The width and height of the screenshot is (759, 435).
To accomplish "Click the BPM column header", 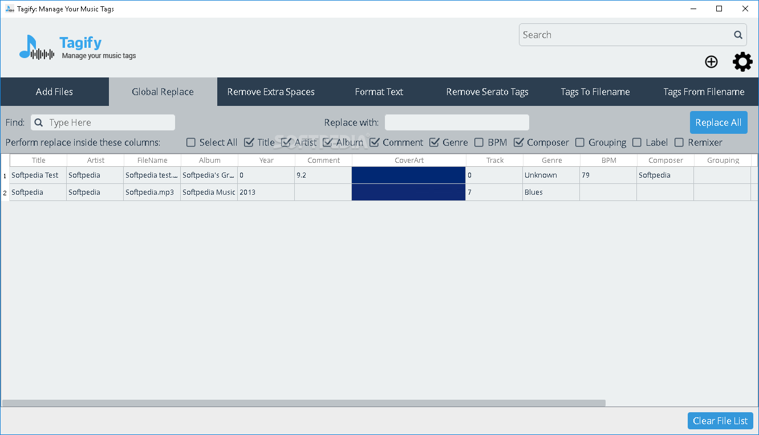I will [609, 161].
